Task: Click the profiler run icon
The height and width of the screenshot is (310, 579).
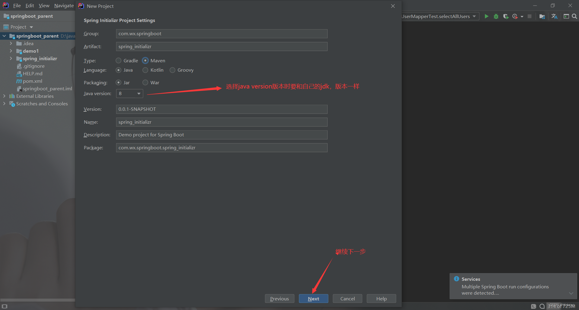Action: pos(515,16)
